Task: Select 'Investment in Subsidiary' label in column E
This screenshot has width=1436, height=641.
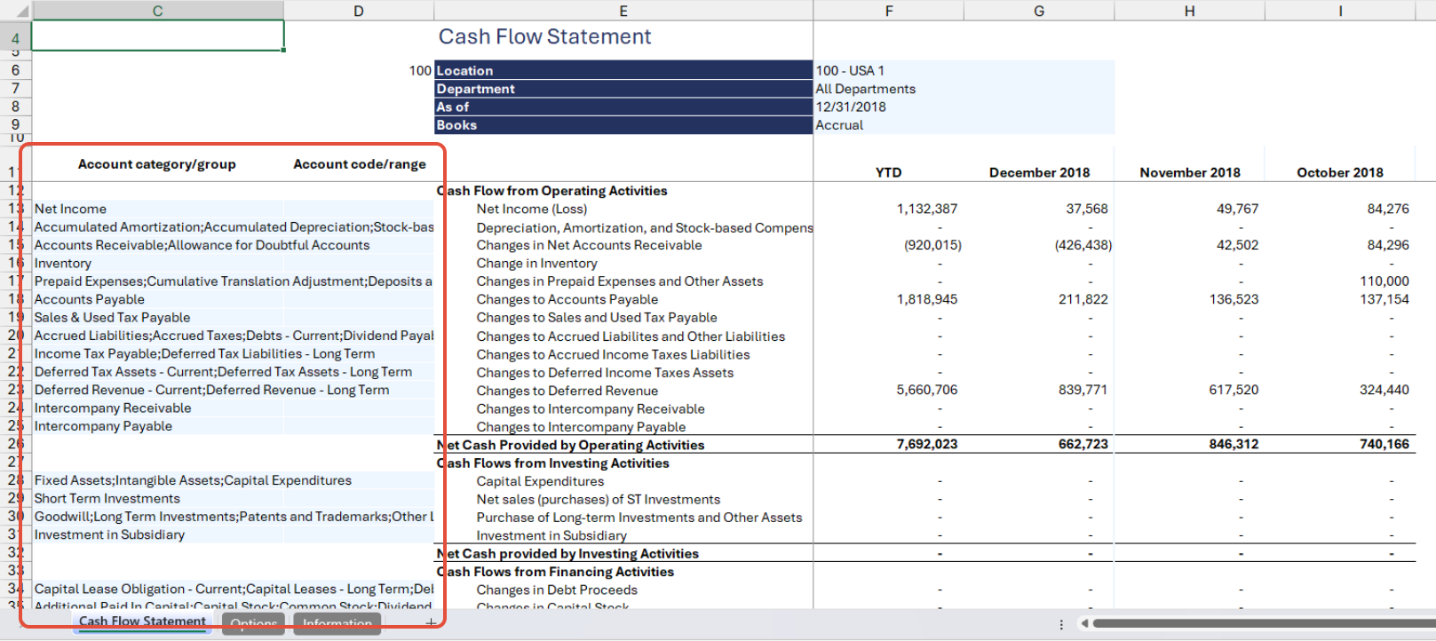Action: pos(551,535)
